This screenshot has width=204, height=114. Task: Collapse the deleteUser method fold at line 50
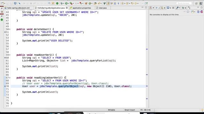10,29
